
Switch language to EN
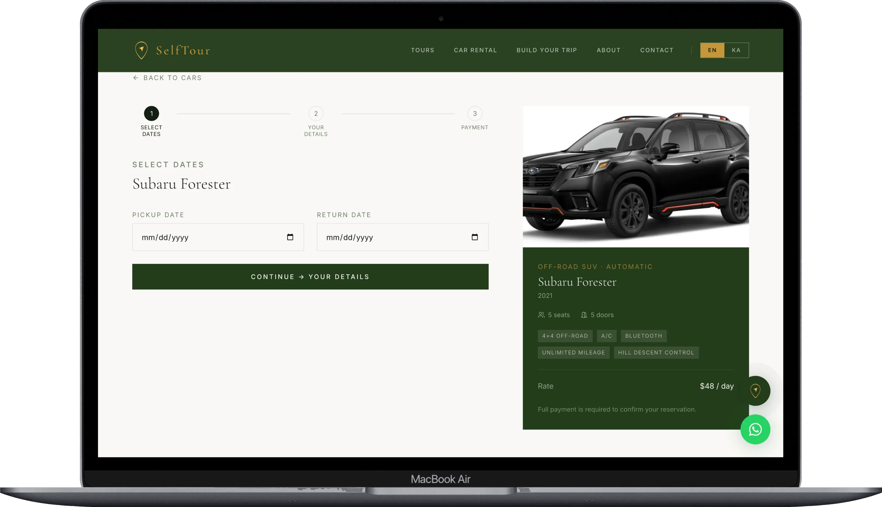click(712, 50)
